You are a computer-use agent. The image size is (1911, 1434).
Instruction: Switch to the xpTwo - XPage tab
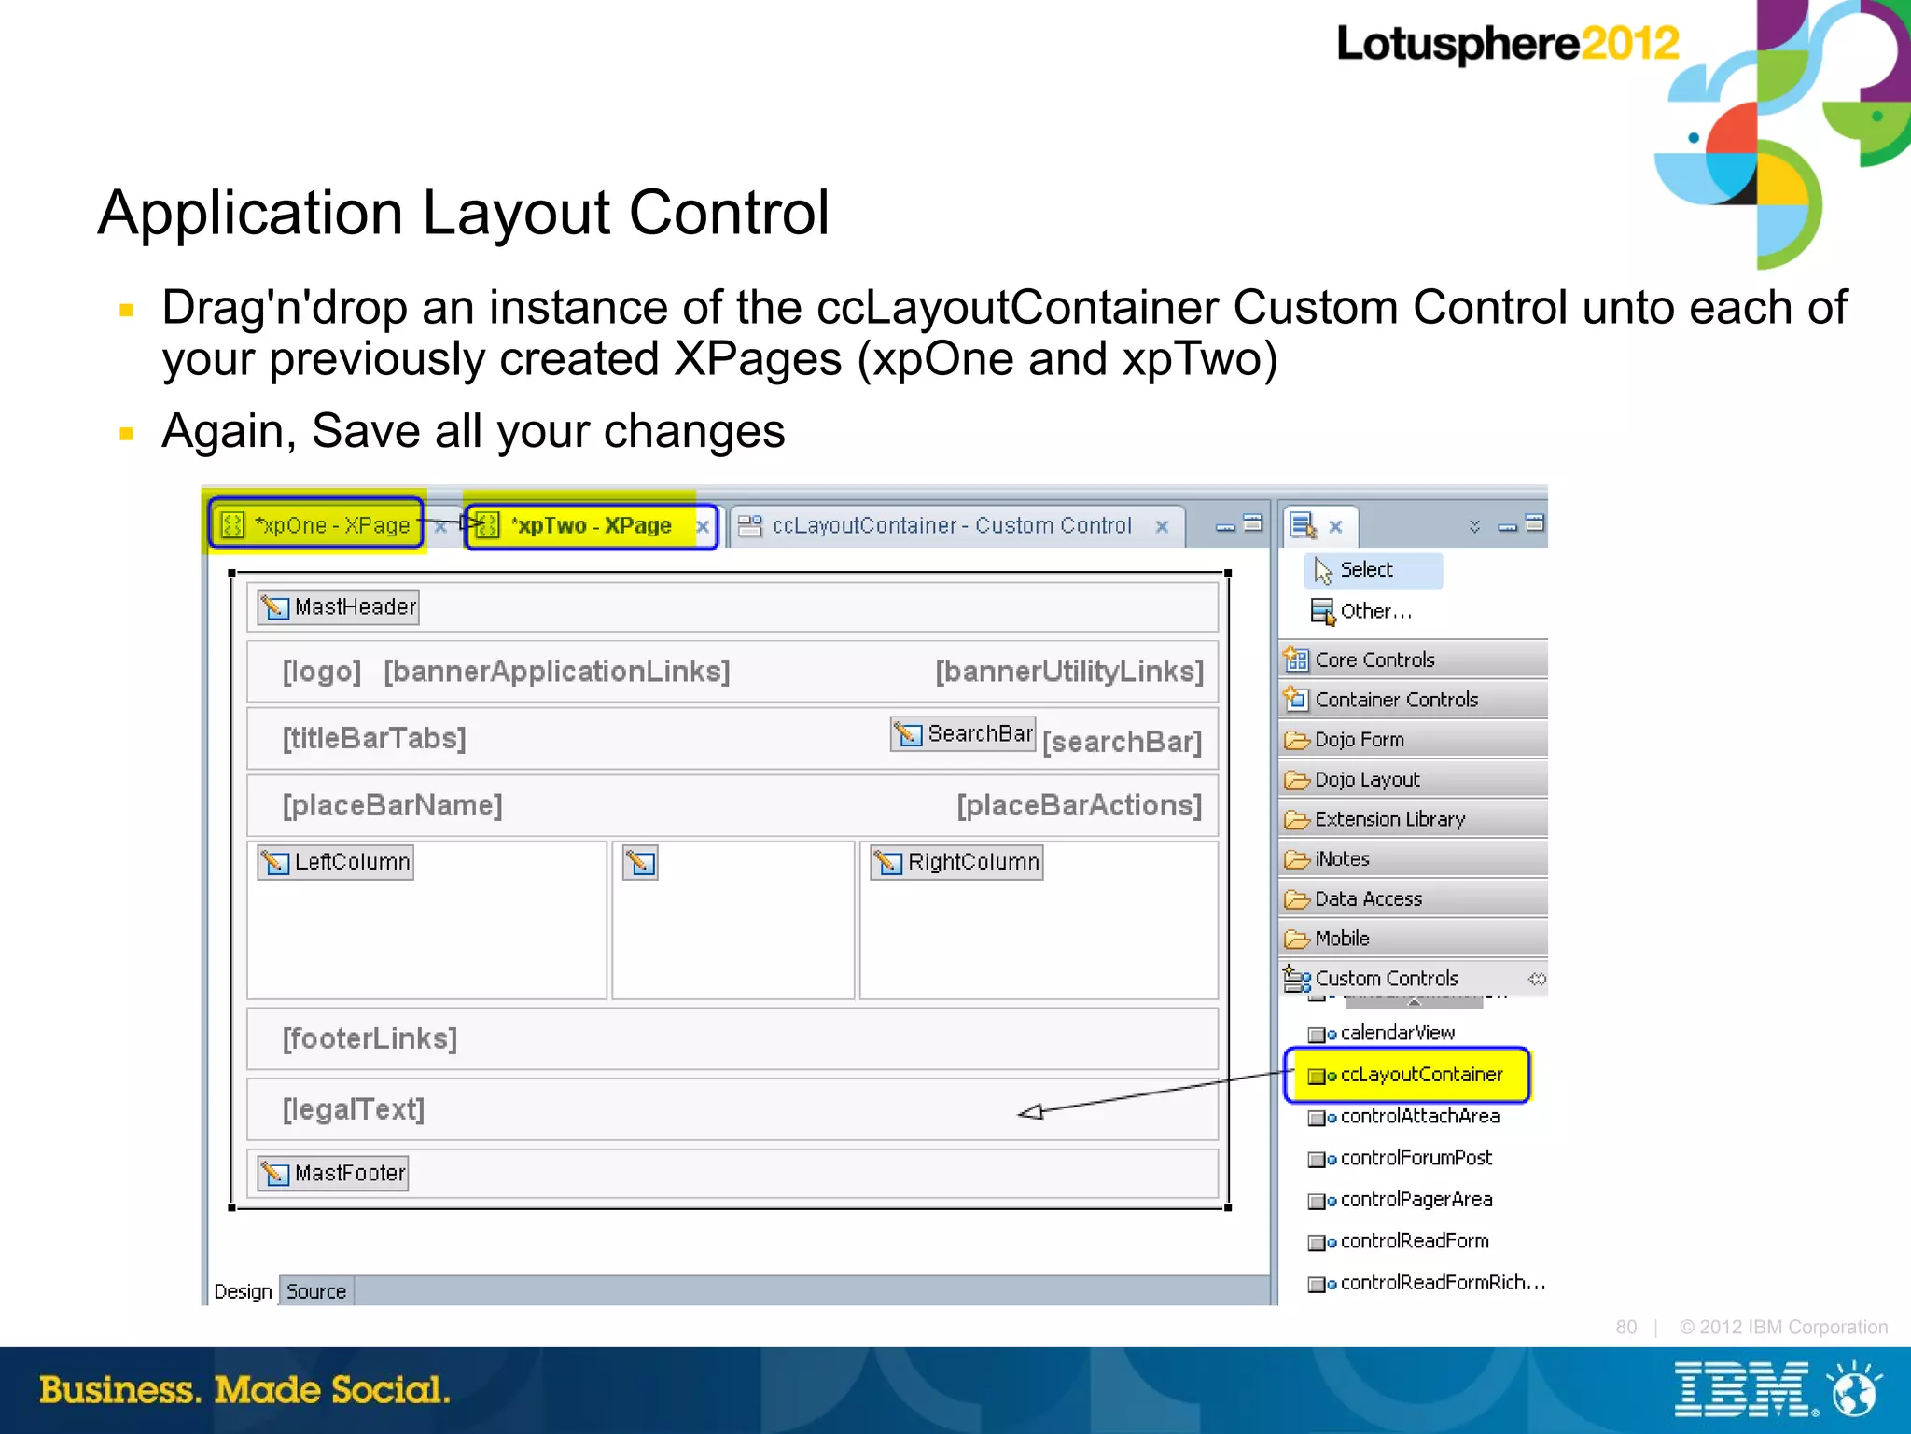coord(591,525)
